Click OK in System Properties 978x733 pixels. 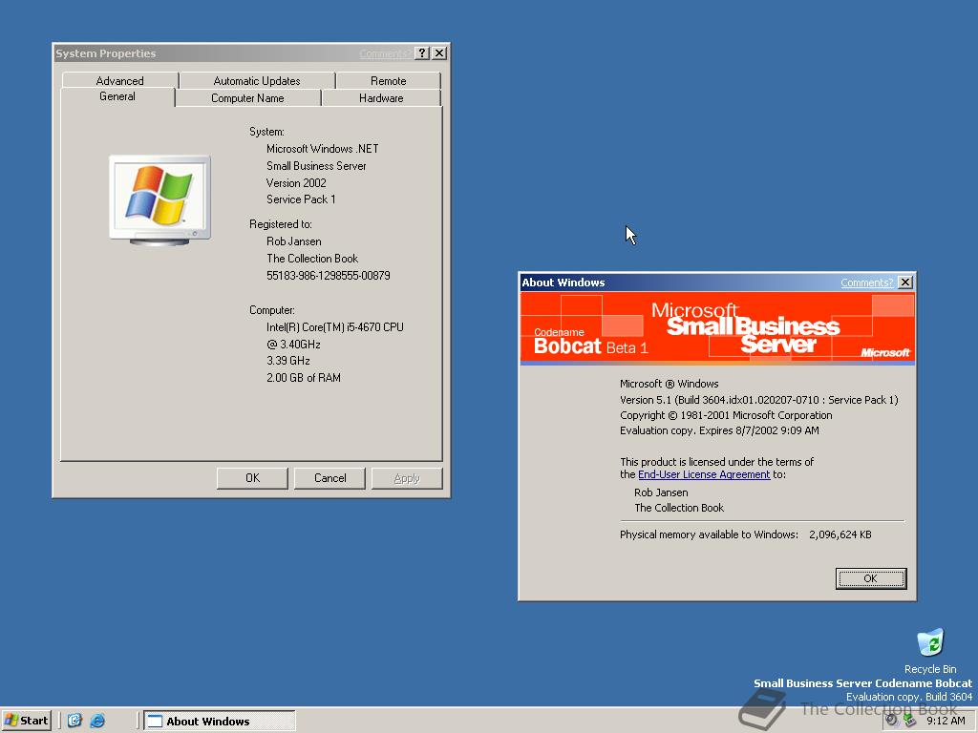tap(252, 478)
